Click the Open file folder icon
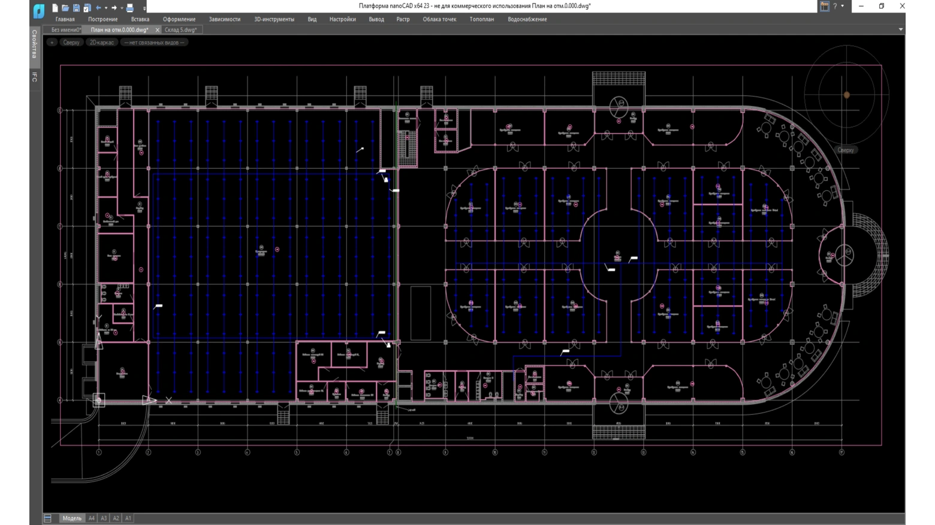This screenshot has width=935, height=525. [65, 8]
